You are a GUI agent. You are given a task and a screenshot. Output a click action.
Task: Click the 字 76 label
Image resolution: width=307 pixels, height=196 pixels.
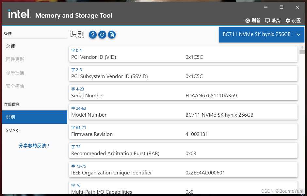click(x=76, y=186)
